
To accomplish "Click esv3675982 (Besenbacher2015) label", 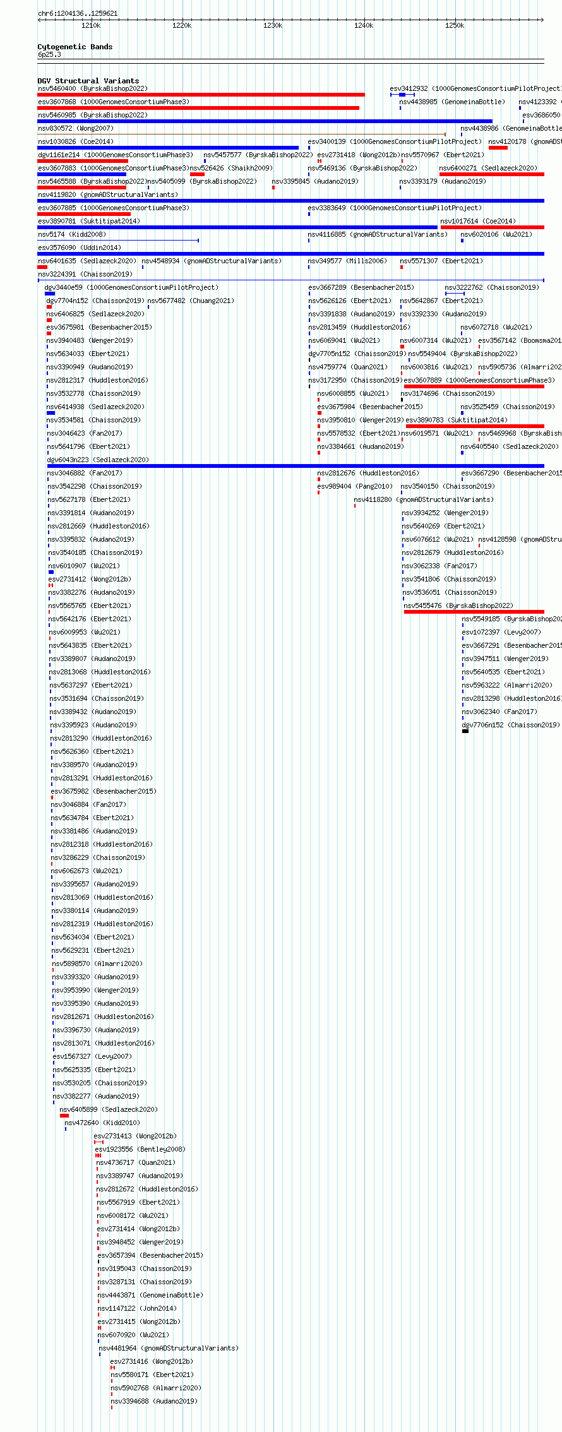I will [103, 791].
